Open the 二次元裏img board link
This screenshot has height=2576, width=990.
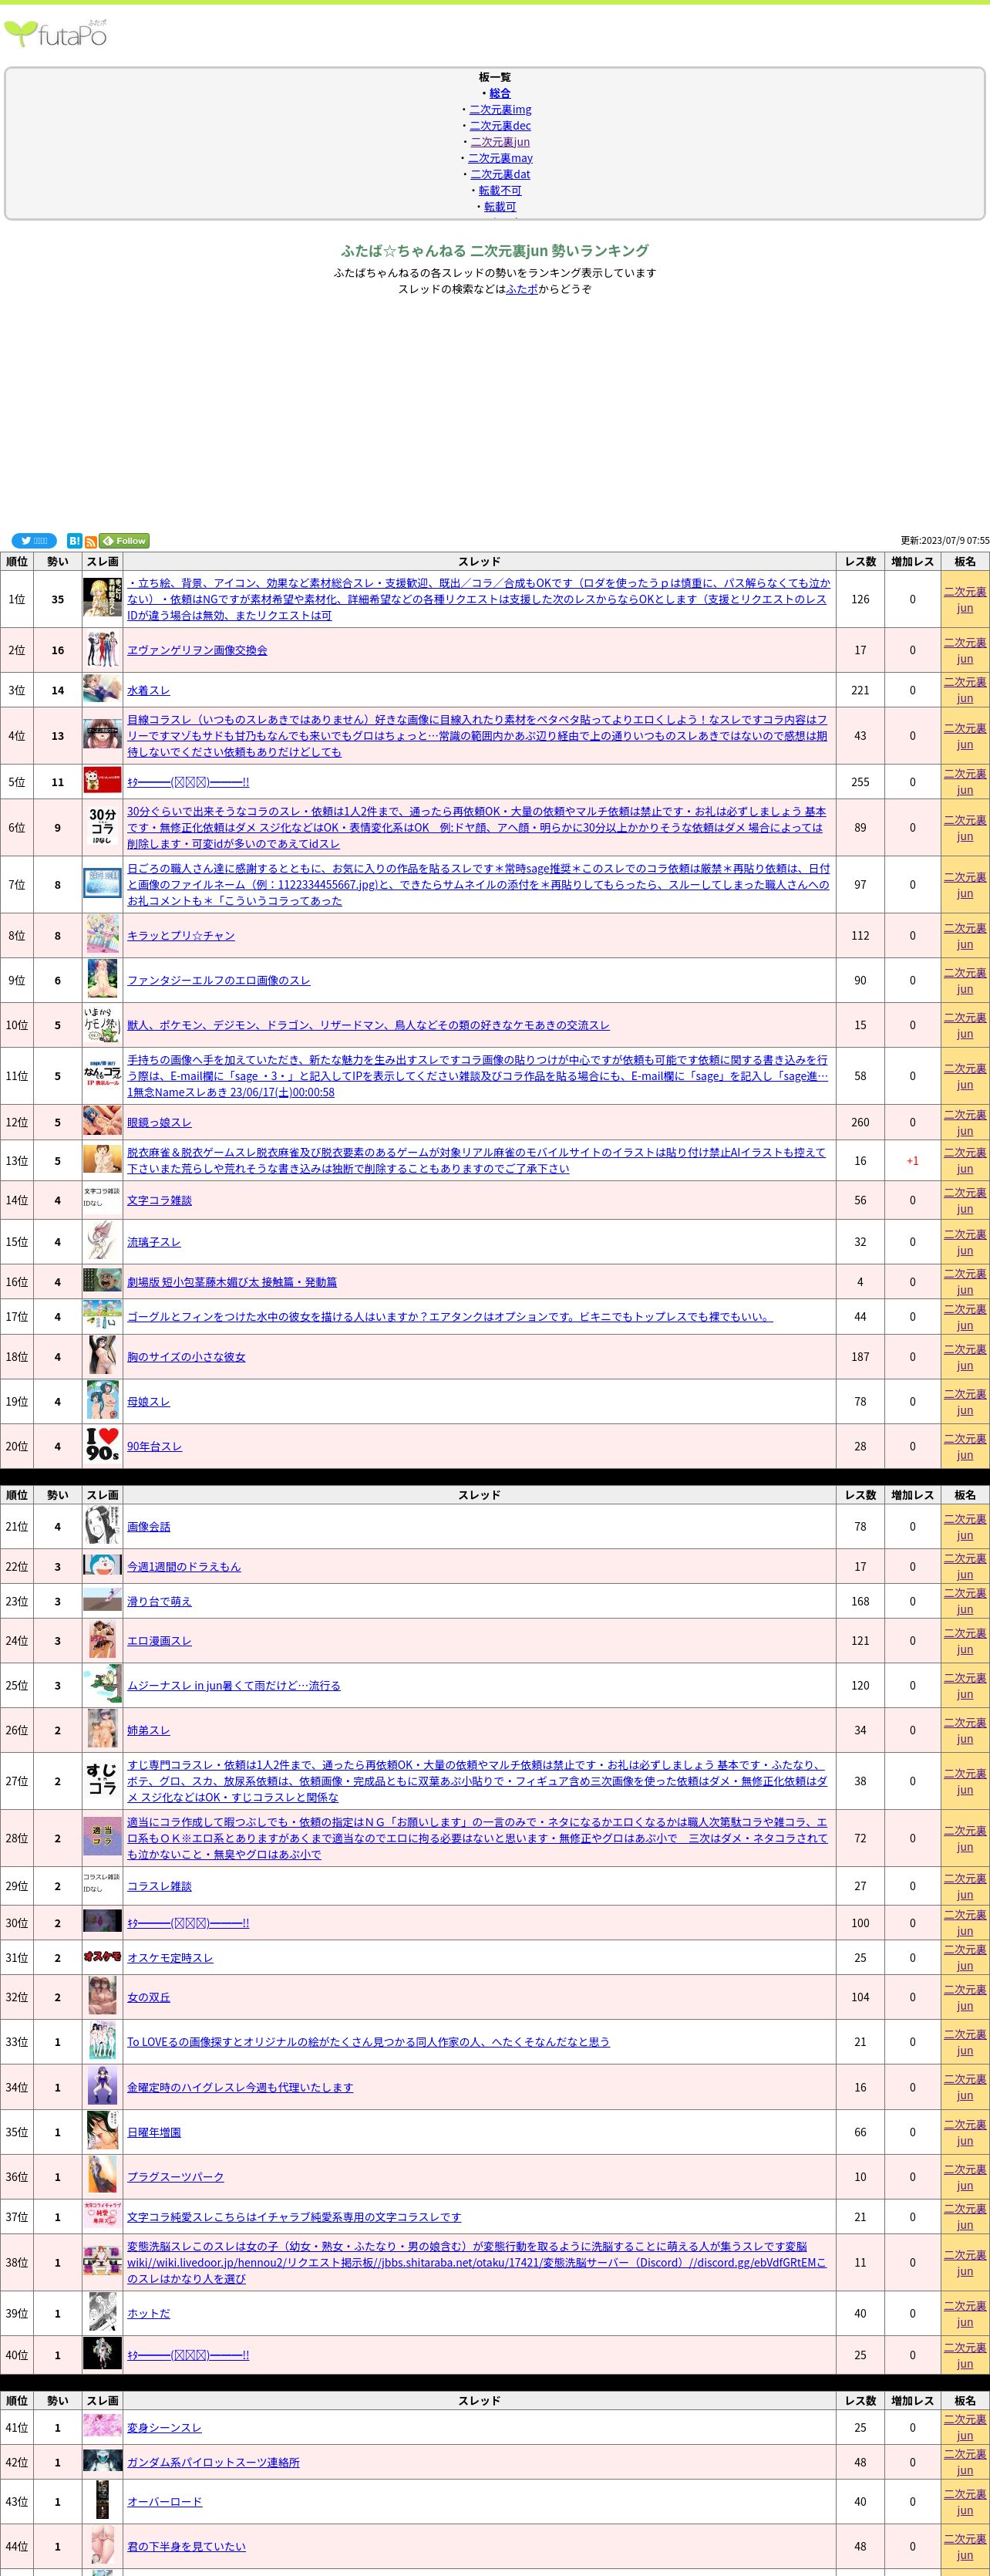(500, 109)
